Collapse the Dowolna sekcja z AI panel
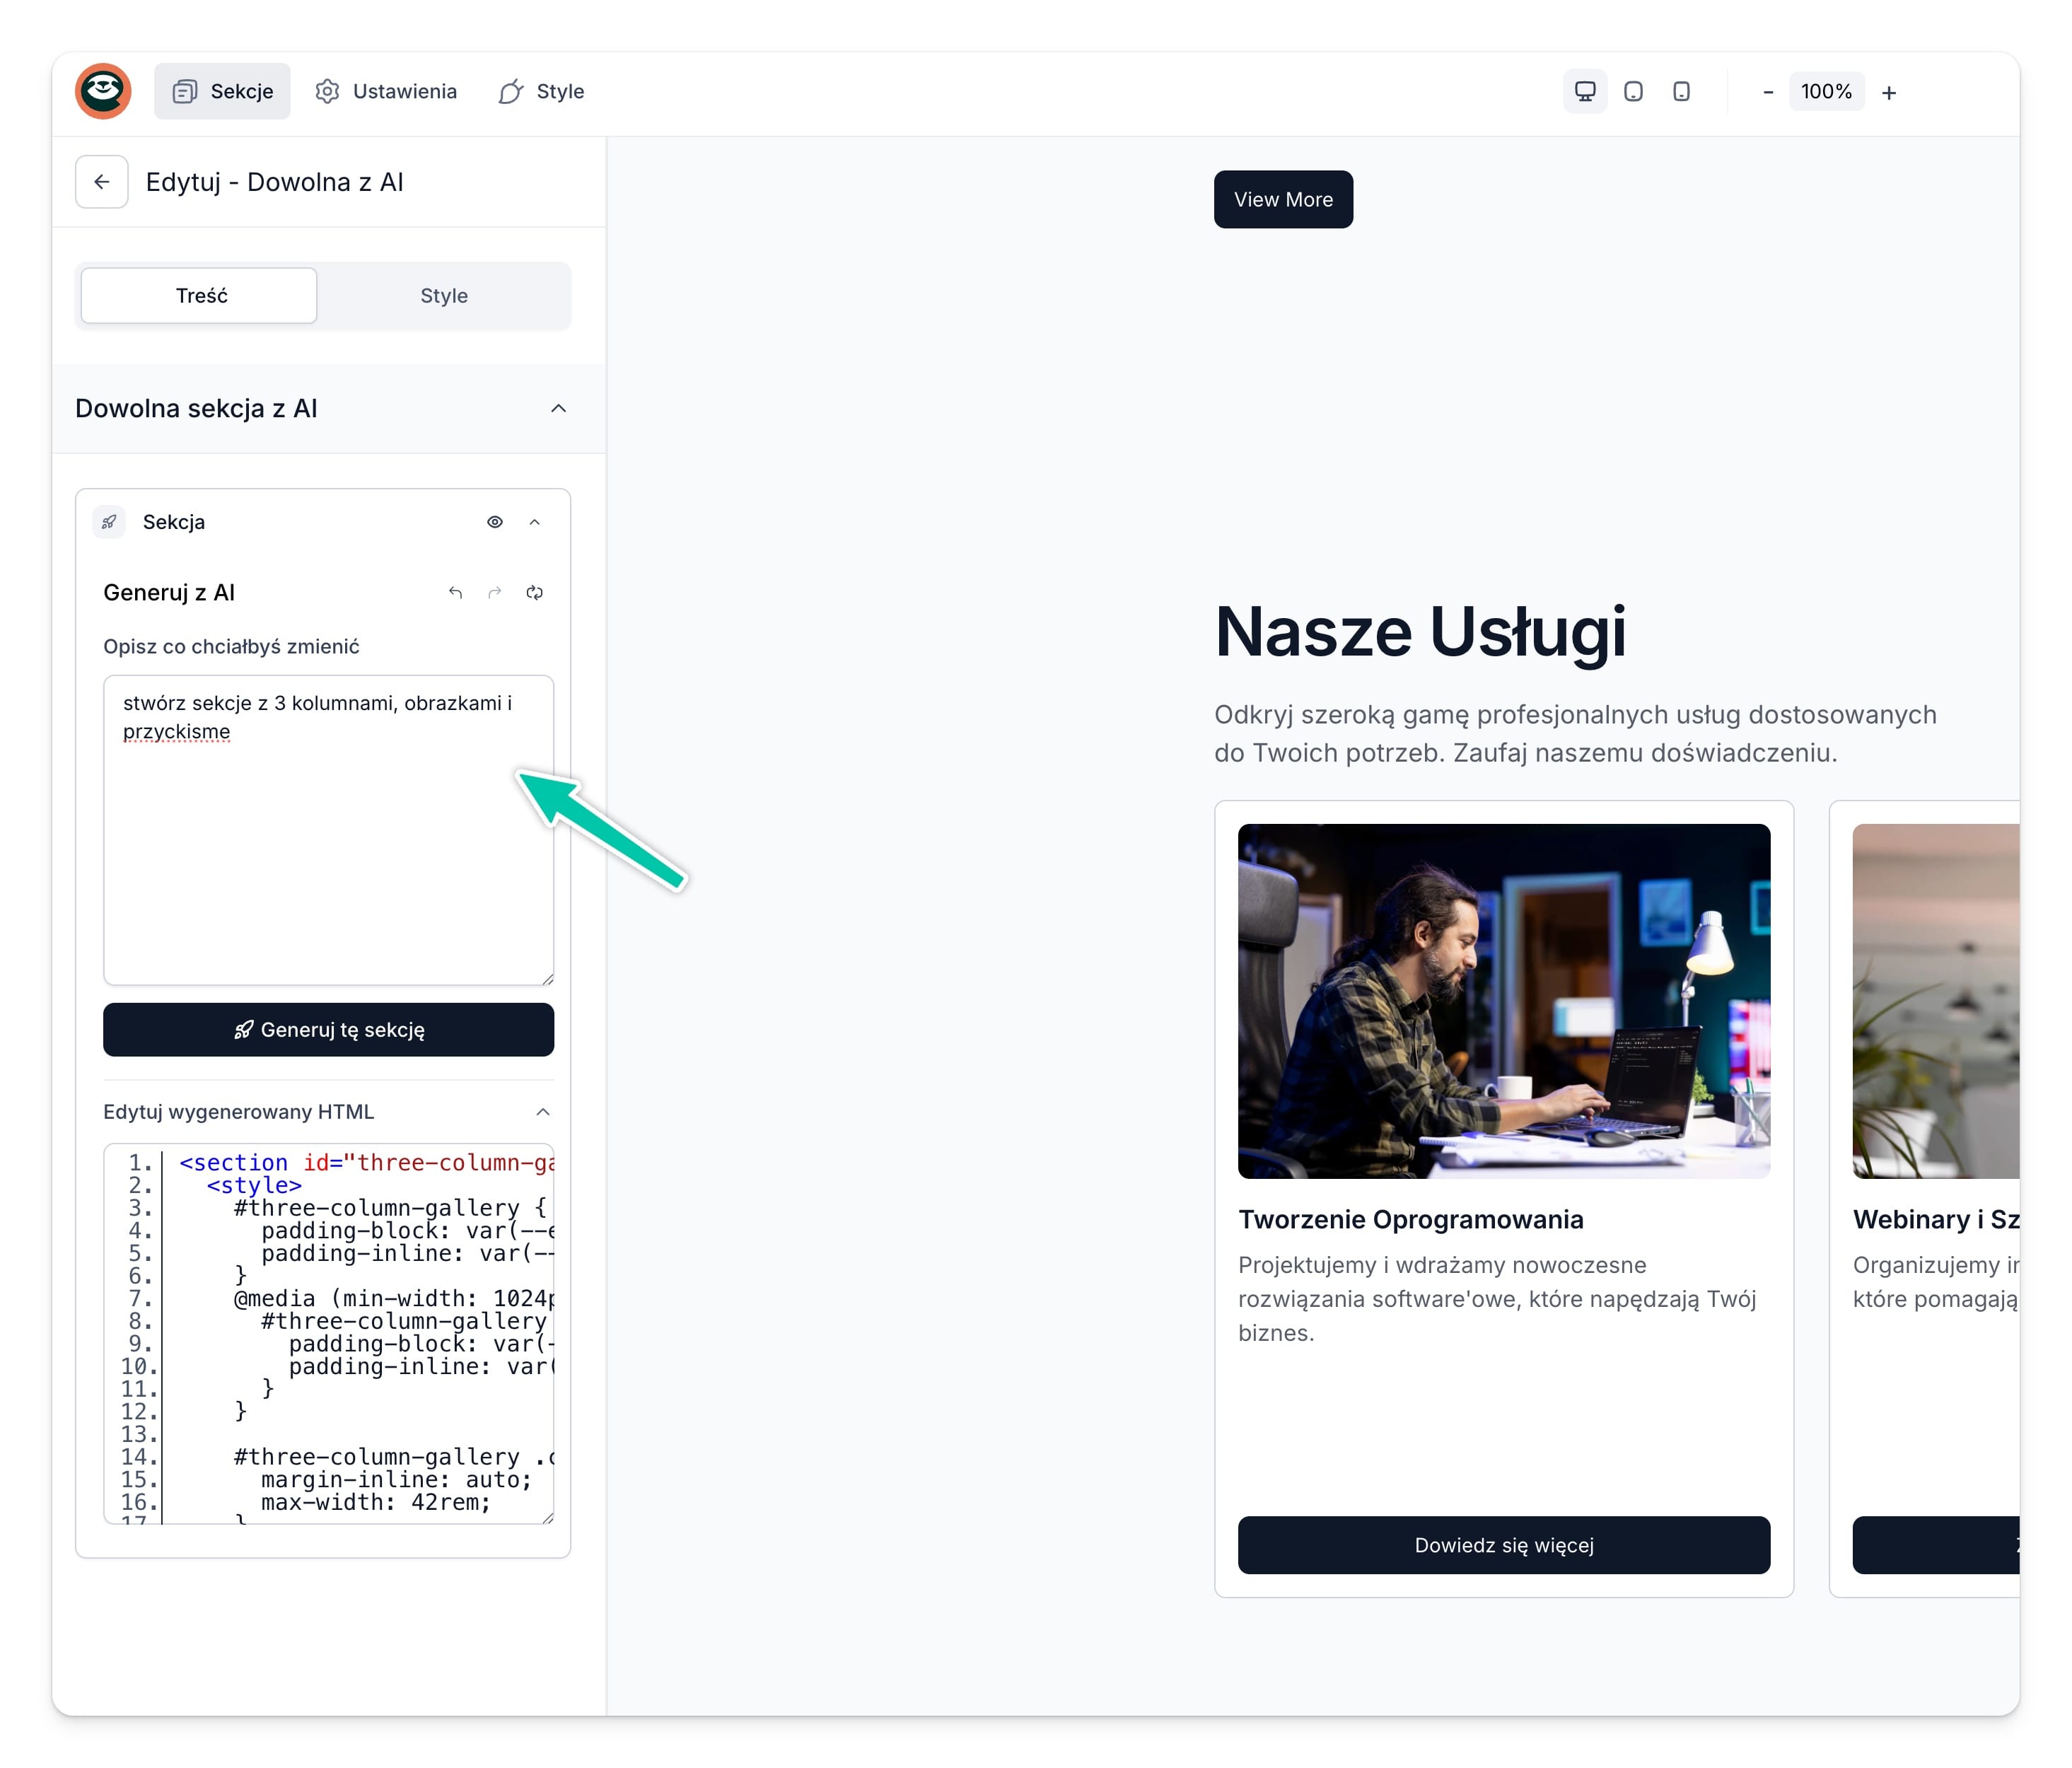 click(558, 408)
